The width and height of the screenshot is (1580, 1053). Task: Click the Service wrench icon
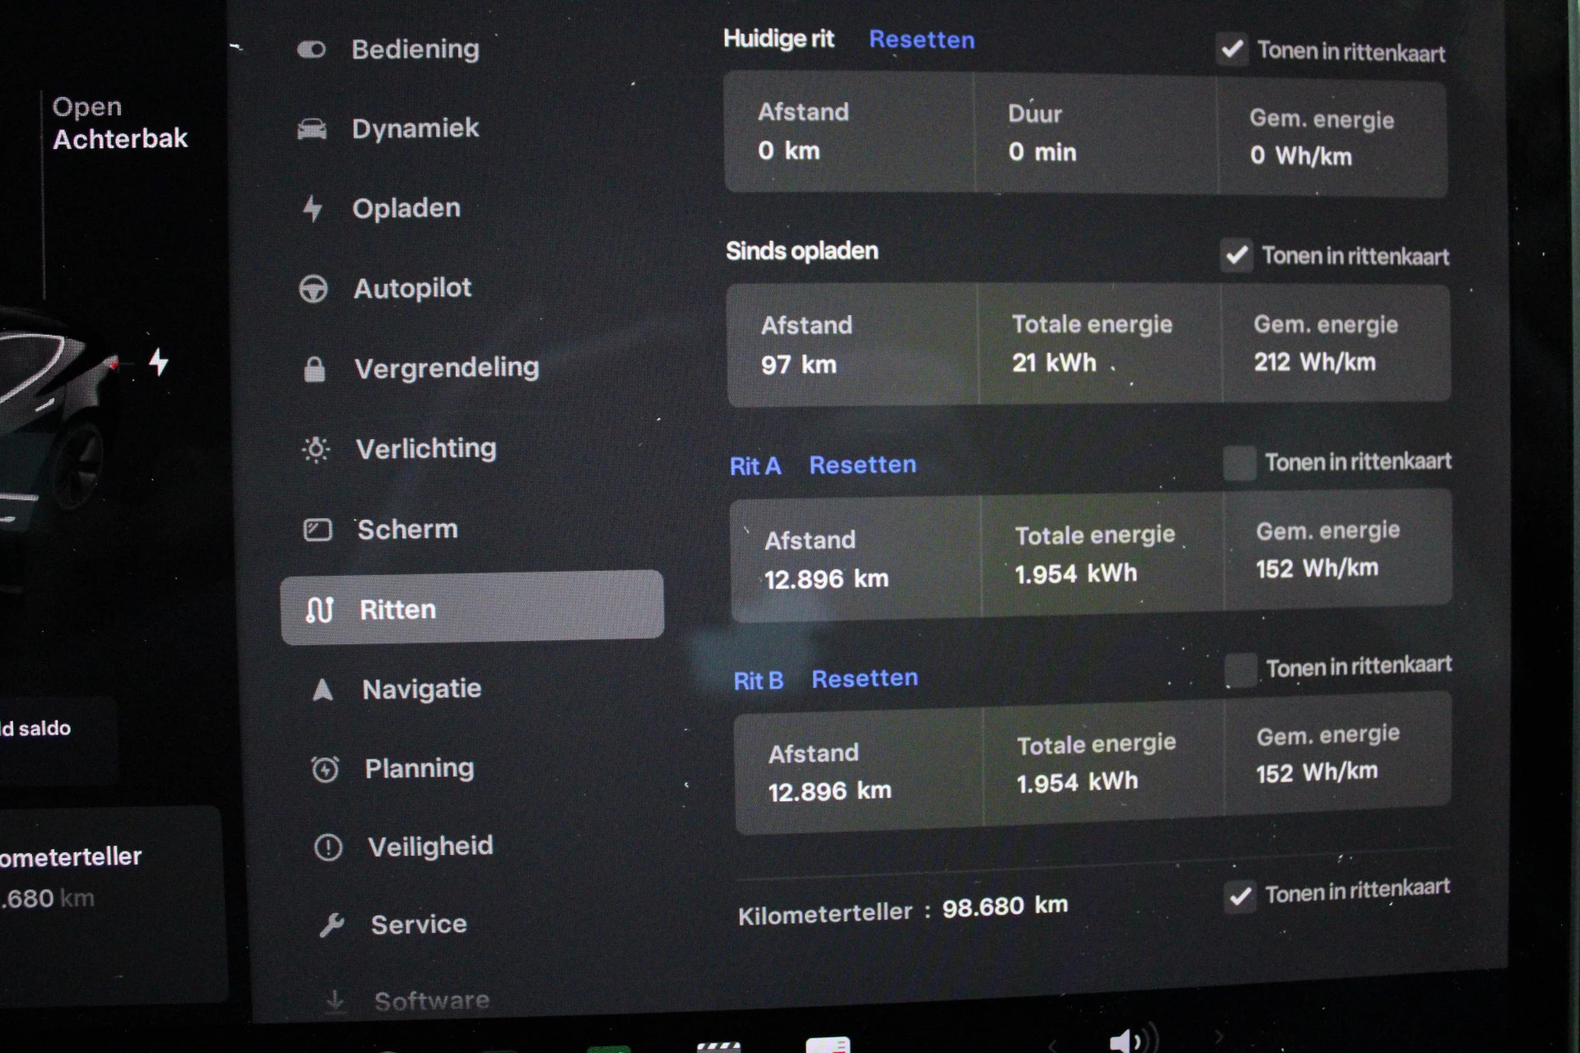[x=332, y=925]
